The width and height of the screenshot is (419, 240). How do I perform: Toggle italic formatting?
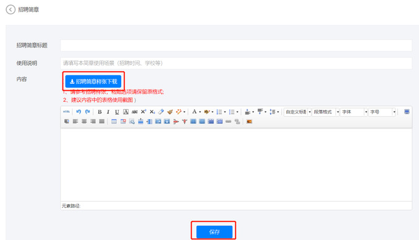click(108, 112)
